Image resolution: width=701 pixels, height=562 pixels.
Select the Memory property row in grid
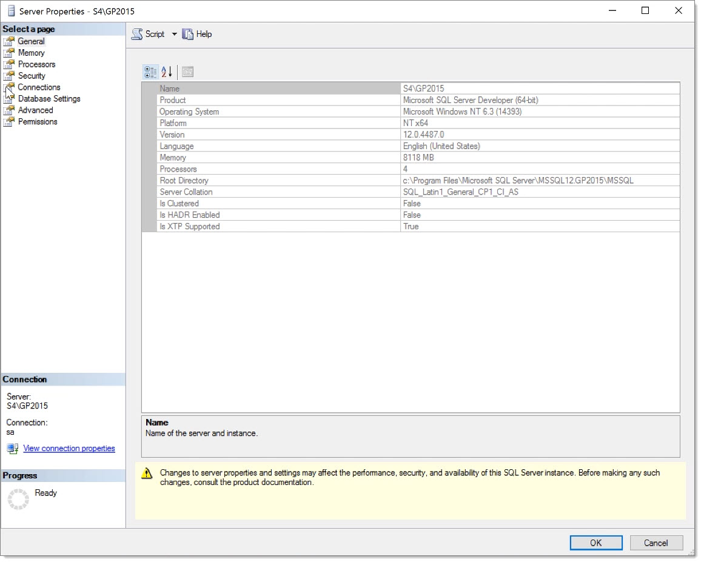pos(411,158)
